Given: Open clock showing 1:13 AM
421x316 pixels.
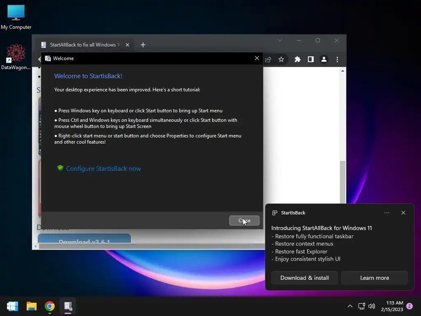Looking at the screenshot, I should point(392,306).
